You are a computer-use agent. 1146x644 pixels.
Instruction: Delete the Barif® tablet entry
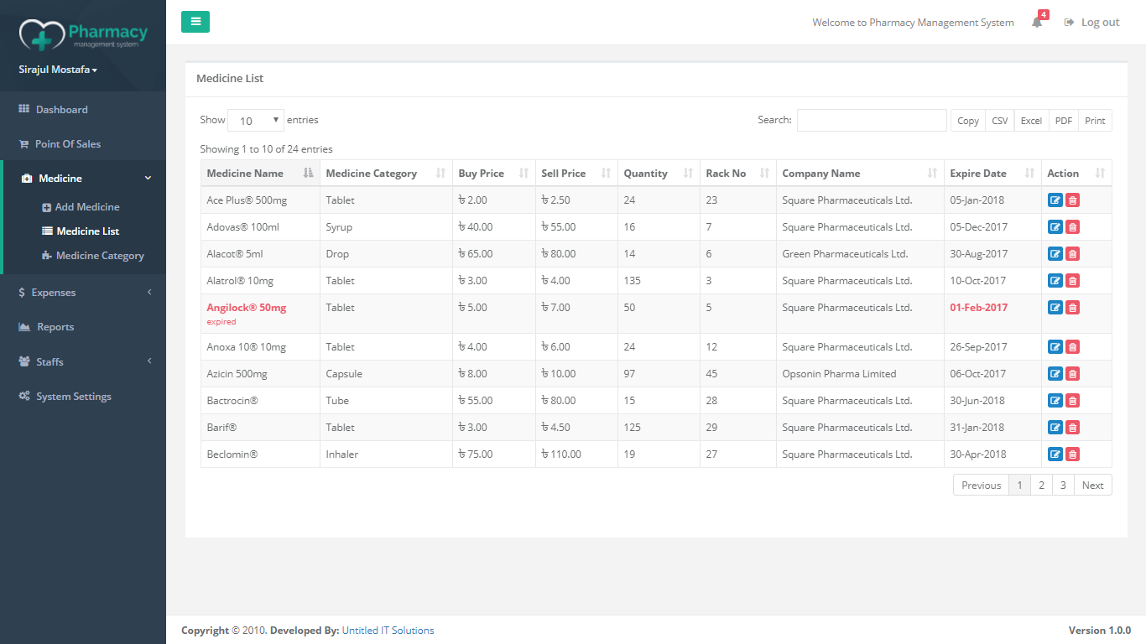point(1073,428)
